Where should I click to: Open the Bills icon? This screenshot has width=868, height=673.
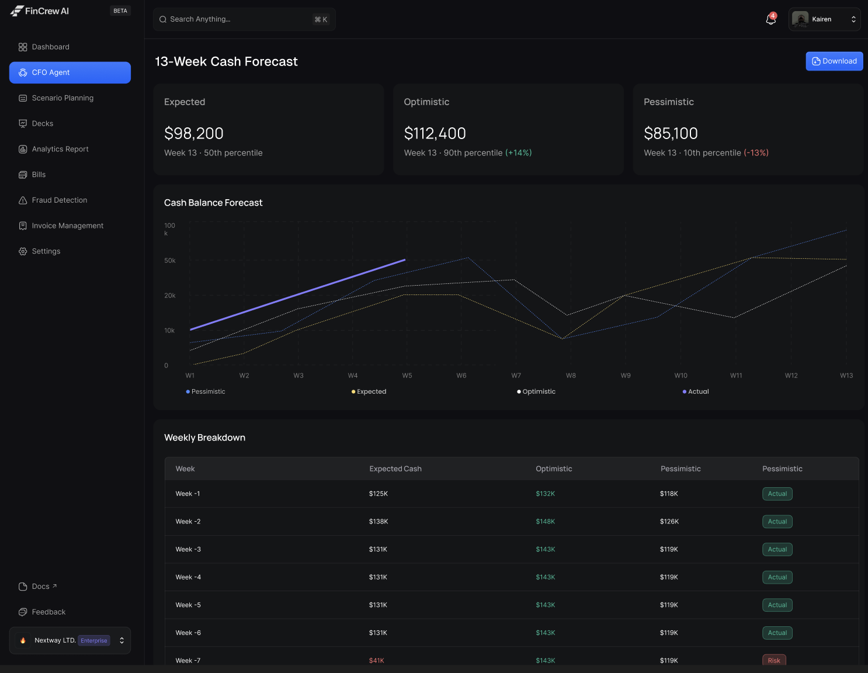click(23, 175)
